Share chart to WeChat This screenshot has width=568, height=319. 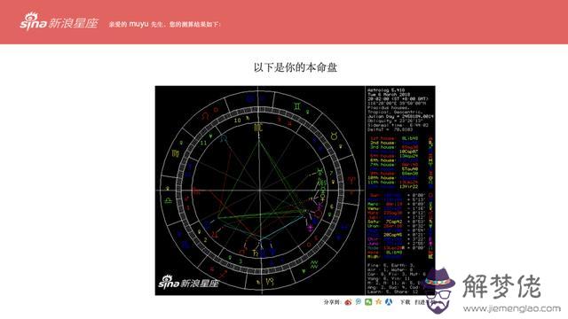point(368,301)
